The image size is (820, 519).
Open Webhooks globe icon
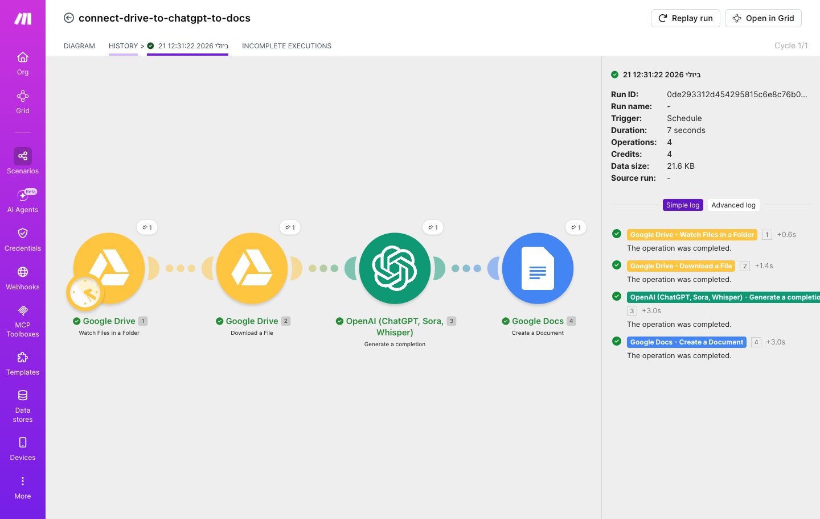[x=23, y=272]
